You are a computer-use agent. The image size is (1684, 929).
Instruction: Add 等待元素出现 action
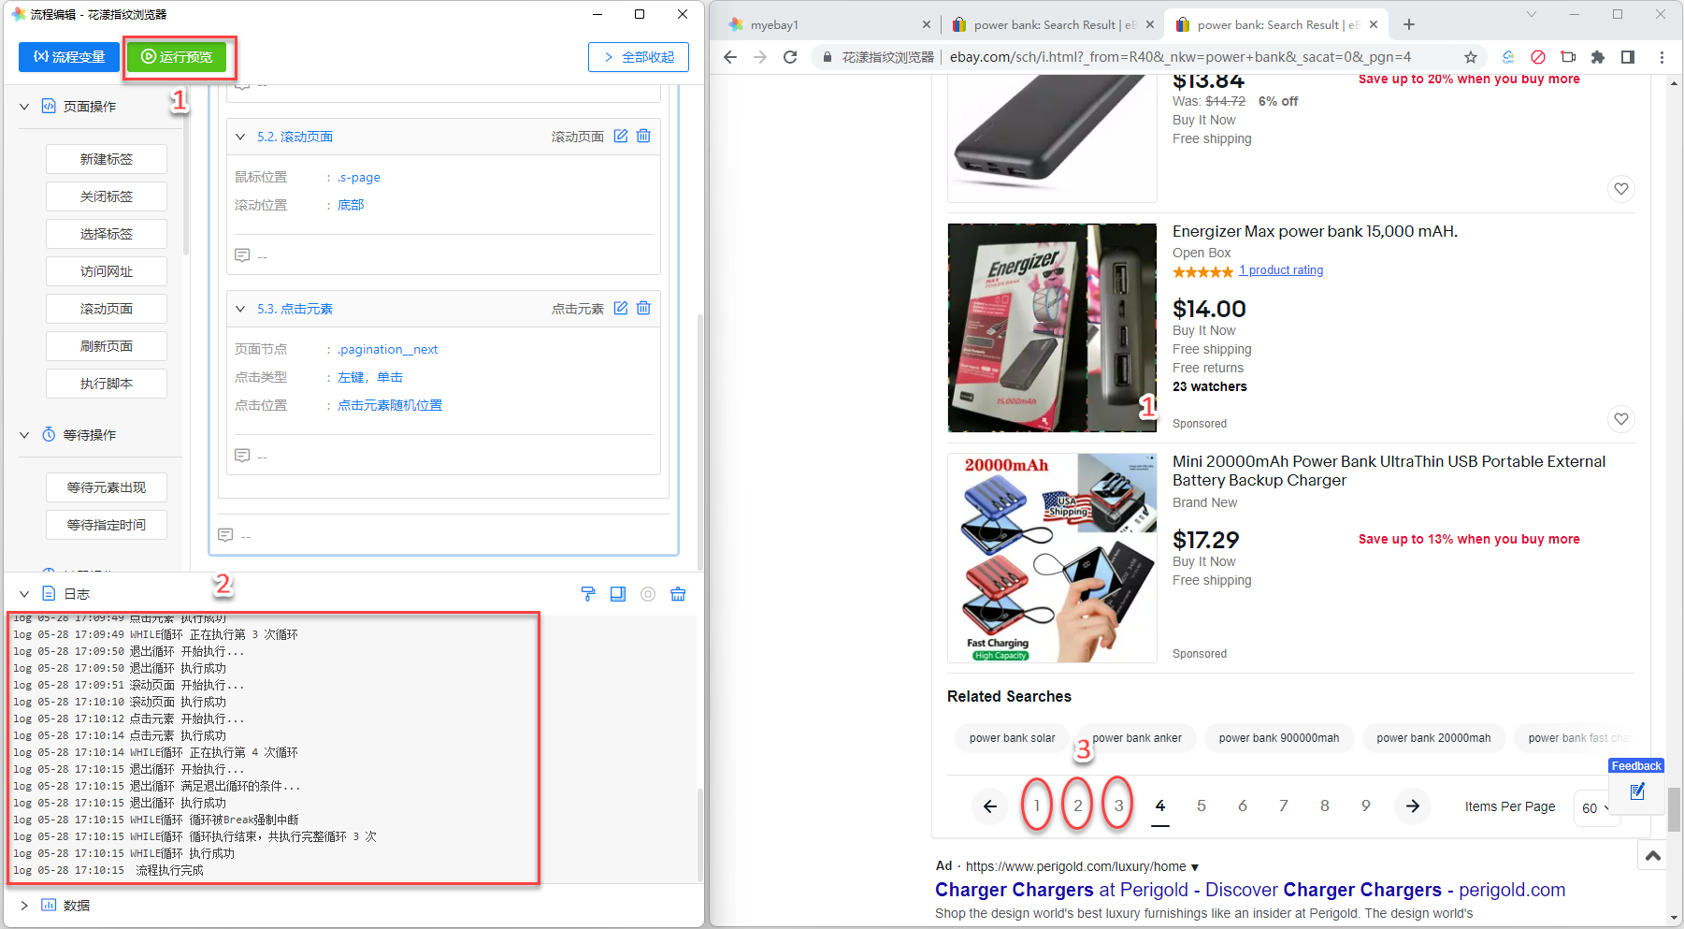pyautogui.click(x=107, y=487)
